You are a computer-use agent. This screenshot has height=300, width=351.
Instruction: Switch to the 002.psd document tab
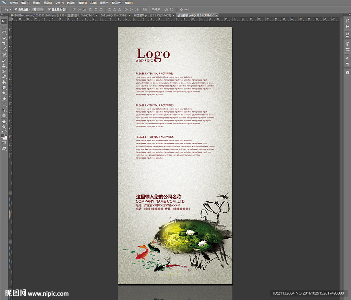tap(113, 15)
